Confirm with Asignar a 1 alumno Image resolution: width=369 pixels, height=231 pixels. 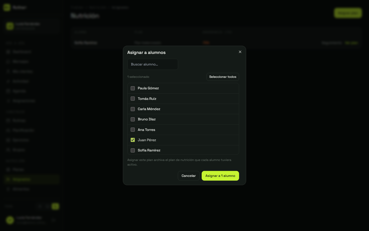click(220, 176)
